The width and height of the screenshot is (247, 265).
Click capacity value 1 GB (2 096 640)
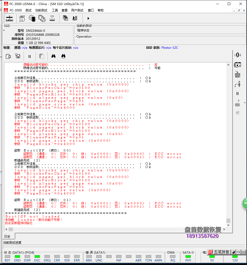[38, 43]
